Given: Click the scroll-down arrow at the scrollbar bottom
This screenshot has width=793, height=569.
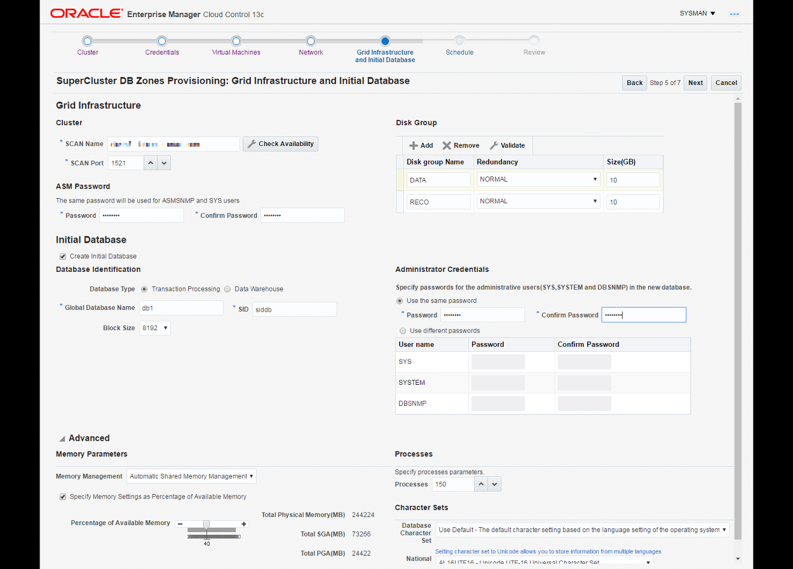Looking at the screenshot, I should point(737,558).
